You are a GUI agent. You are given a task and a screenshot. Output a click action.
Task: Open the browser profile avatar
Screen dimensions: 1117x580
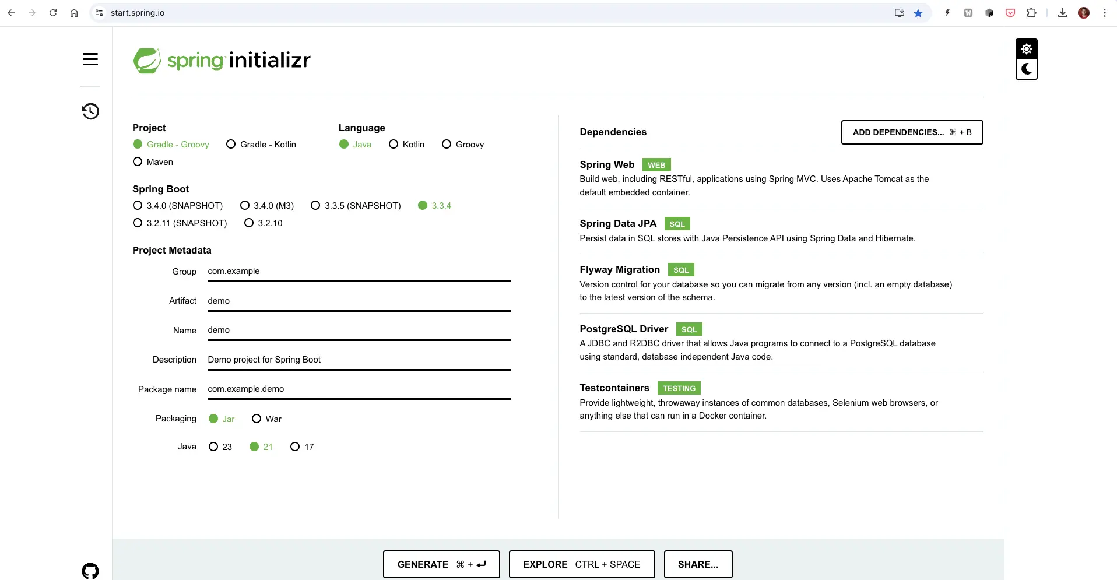1084,13
